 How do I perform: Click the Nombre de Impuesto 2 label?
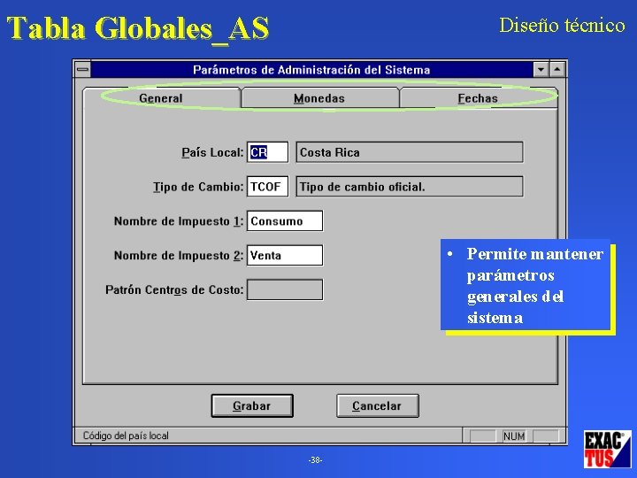click(x=179, y=256)
